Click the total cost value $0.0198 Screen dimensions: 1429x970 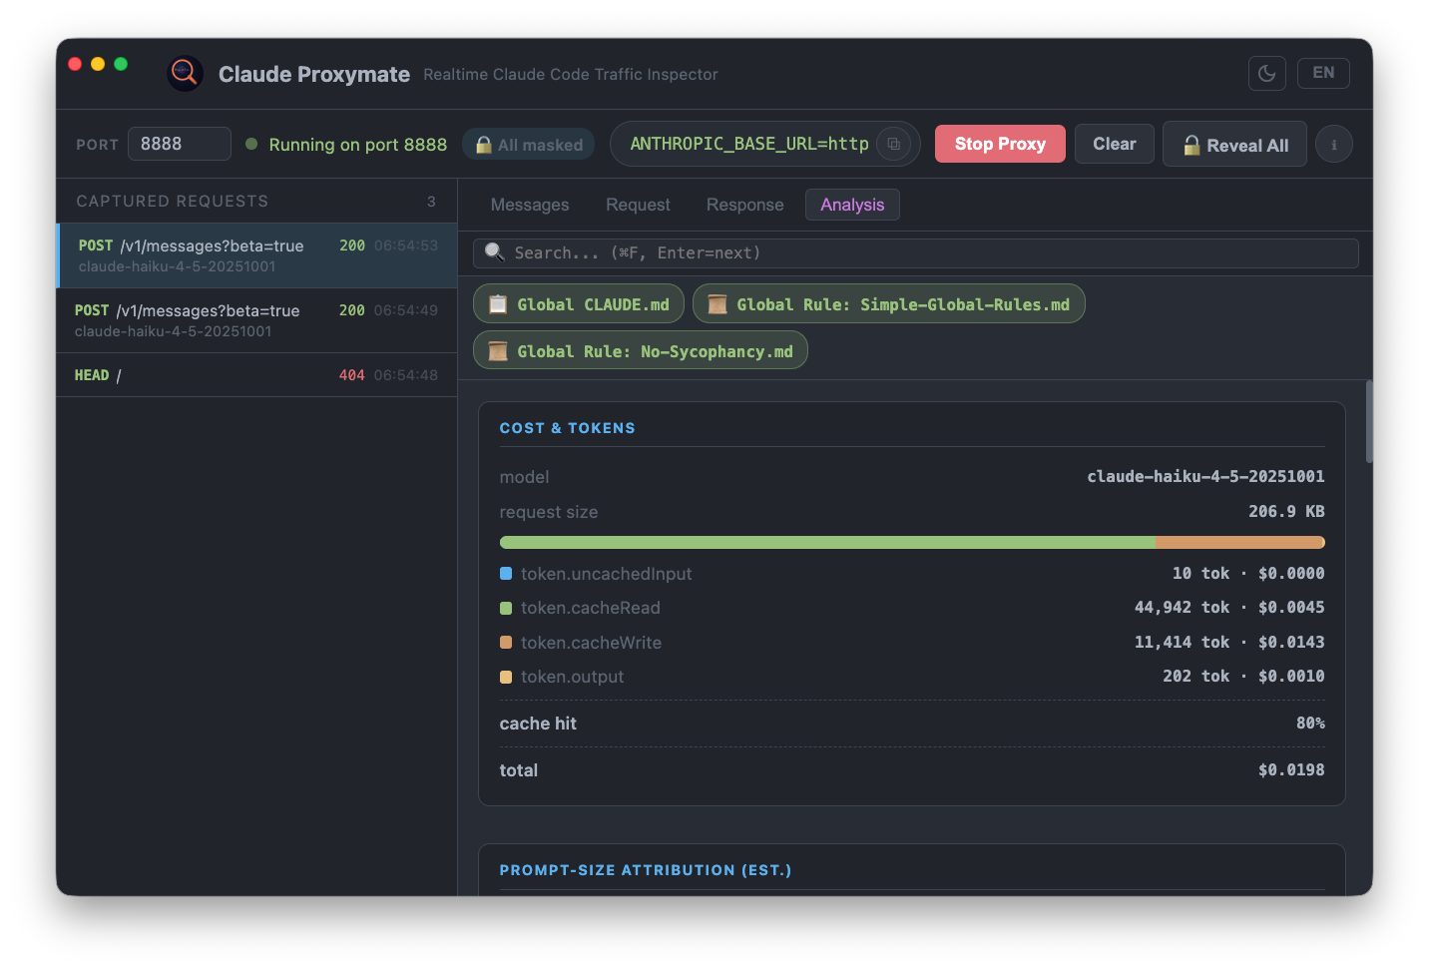coord(1291,770)
